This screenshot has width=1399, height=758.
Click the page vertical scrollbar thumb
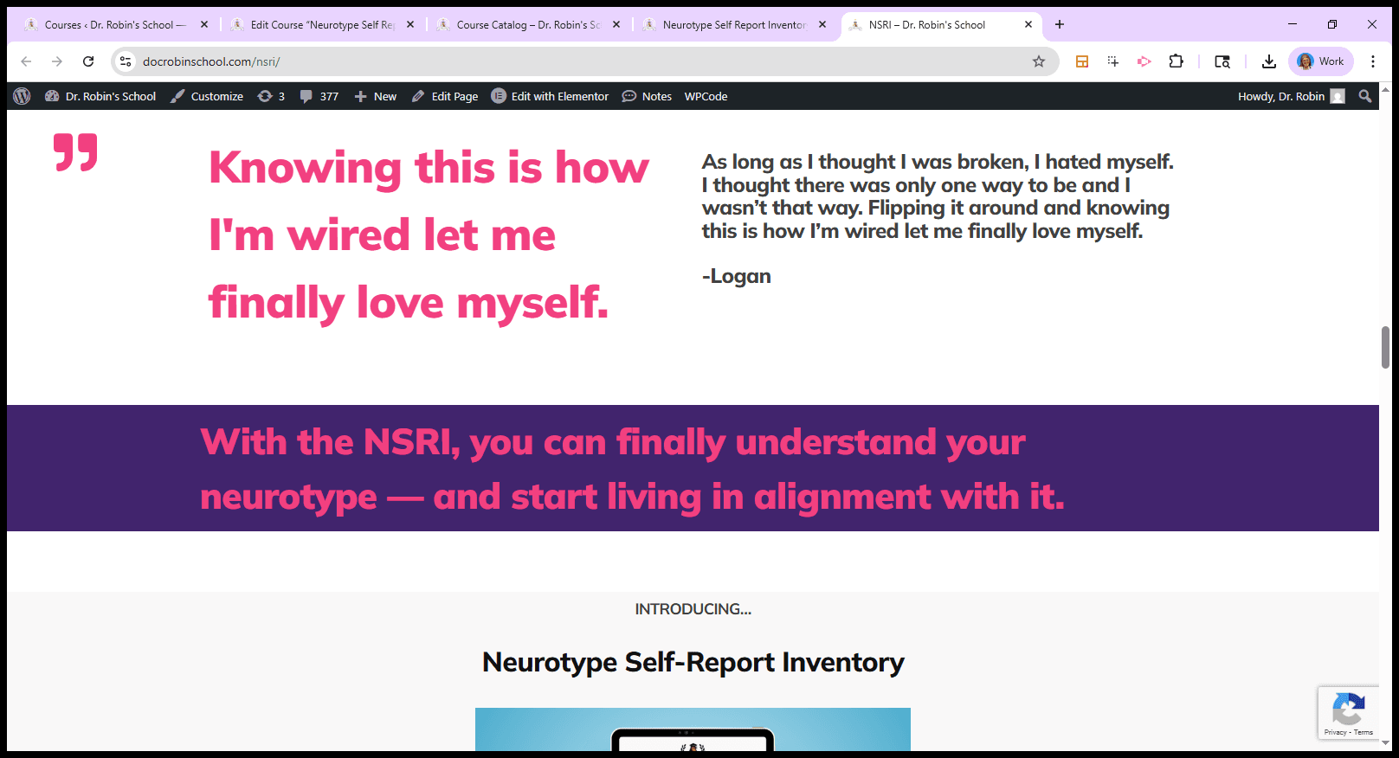coord(1385,347)
